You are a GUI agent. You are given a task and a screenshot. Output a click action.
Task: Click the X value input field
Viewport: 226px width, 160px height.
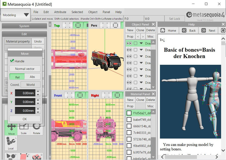pos(25,93)
